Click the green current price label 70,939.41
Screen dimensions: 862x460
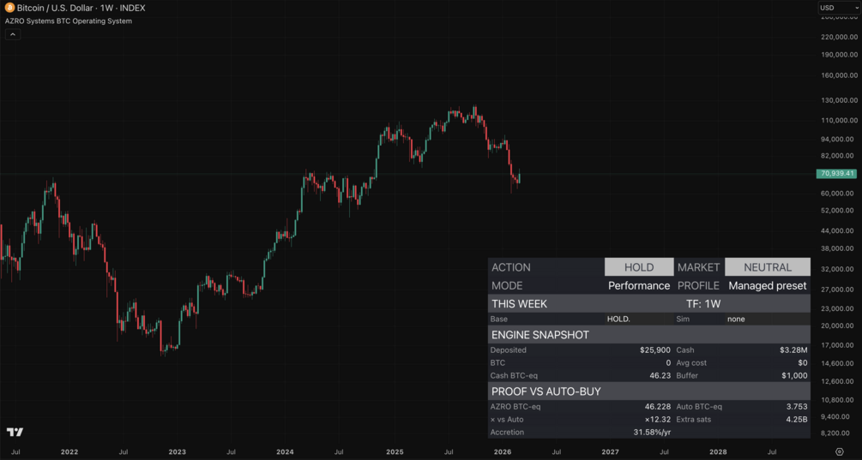[836, 174]
